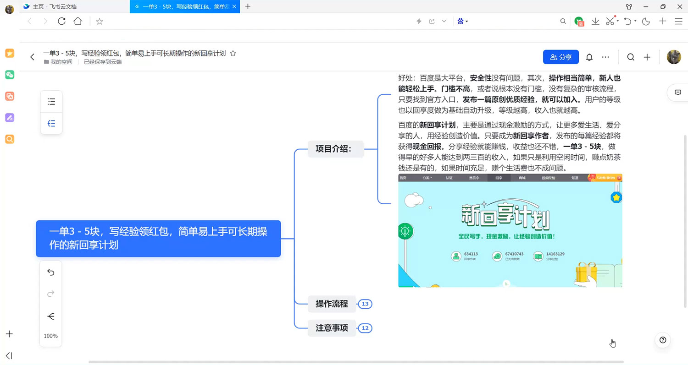688x365 pixels.
Task: Open the orange search tool in the sidebar
Action: (x=10, y=139)
